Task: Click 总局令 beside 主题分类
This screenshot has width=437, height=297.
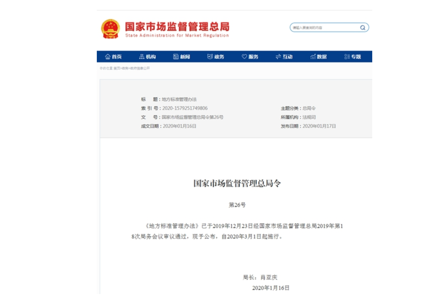Action: click(x=309, y=108)
